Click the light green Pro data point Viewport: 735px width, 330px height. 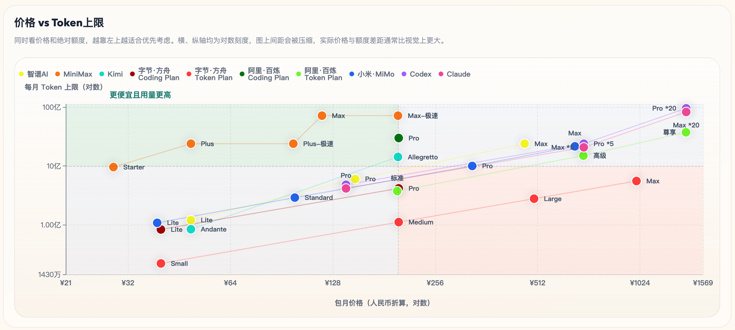pyautogui.click(x=397, y=191)
